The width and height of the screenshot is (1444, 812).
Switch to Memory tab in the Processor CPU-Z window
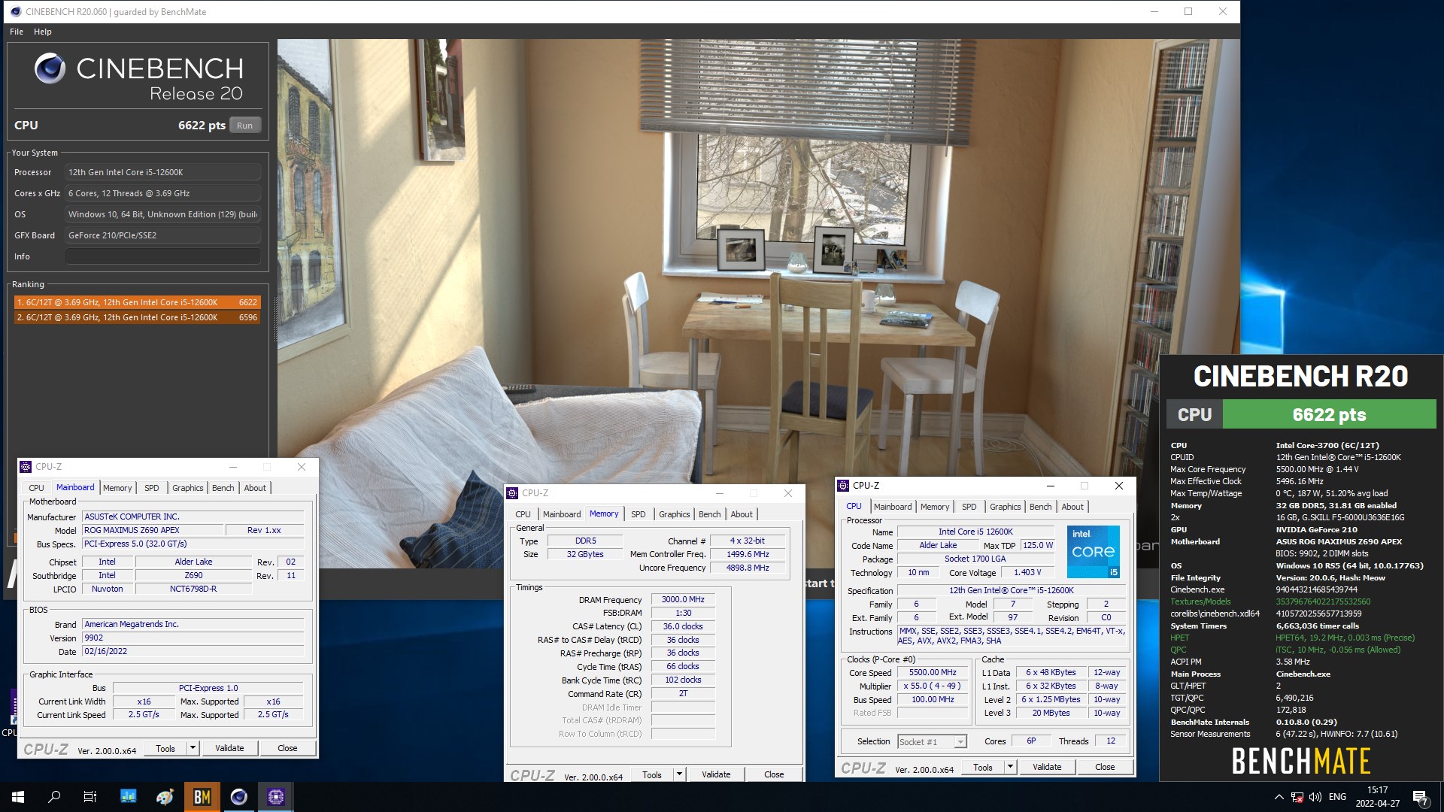(935, 507)
